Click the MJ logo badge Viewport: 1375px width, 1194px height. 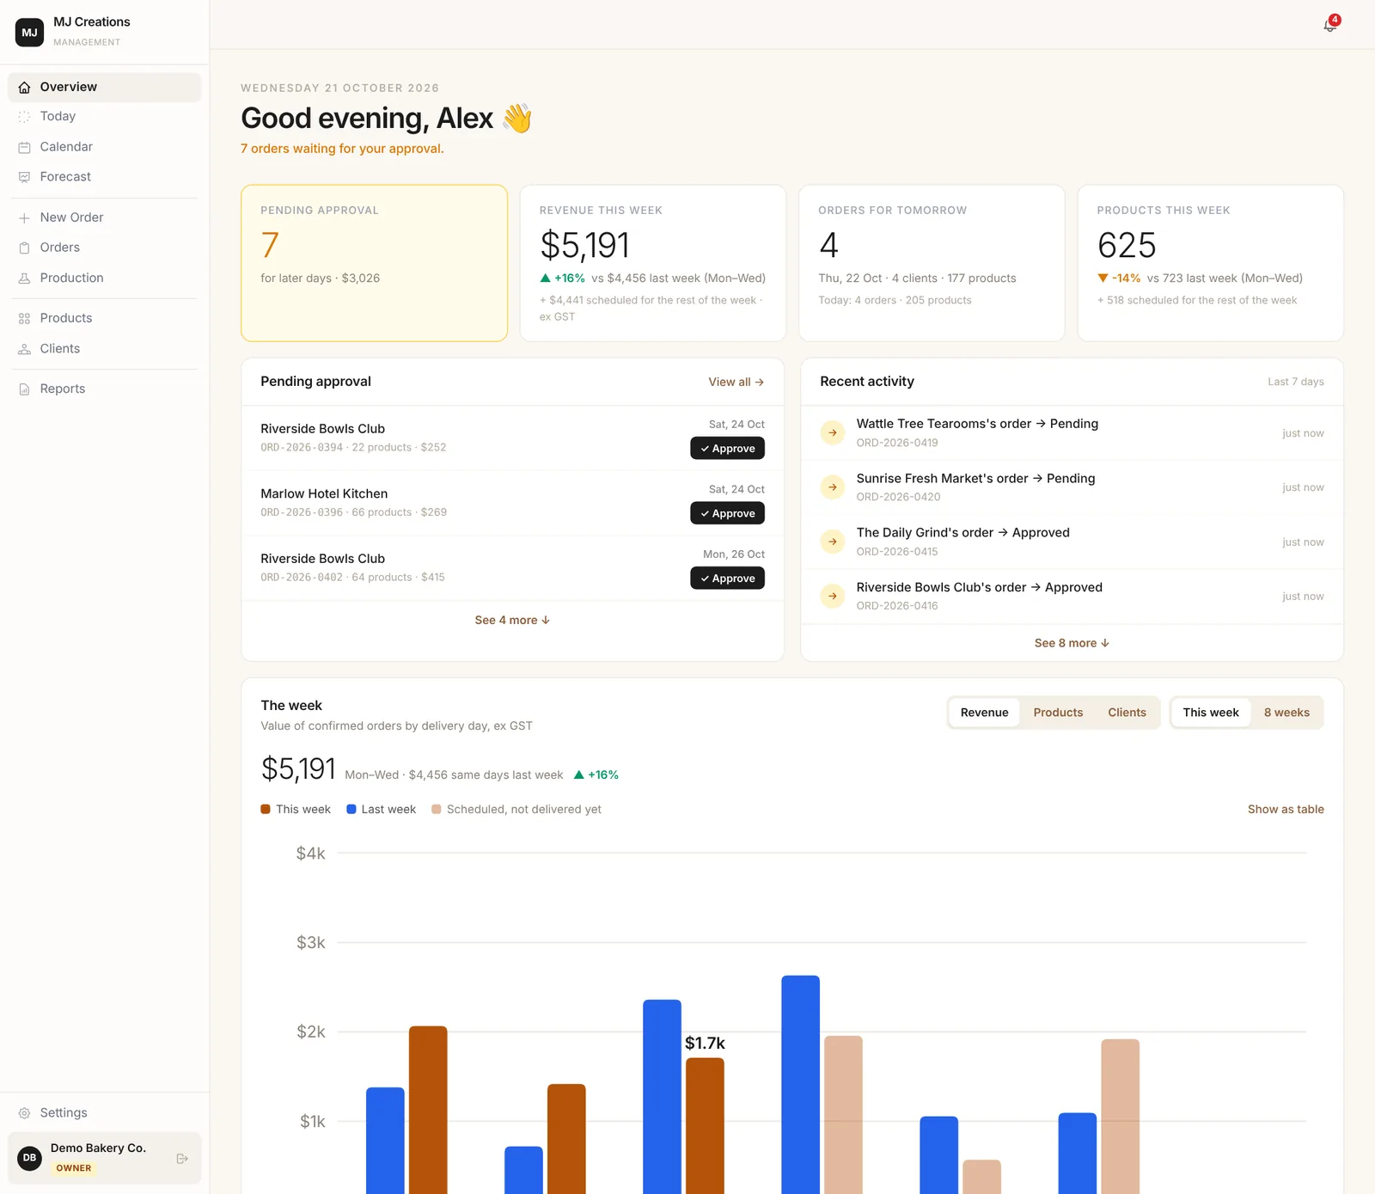tap(30, 32)
